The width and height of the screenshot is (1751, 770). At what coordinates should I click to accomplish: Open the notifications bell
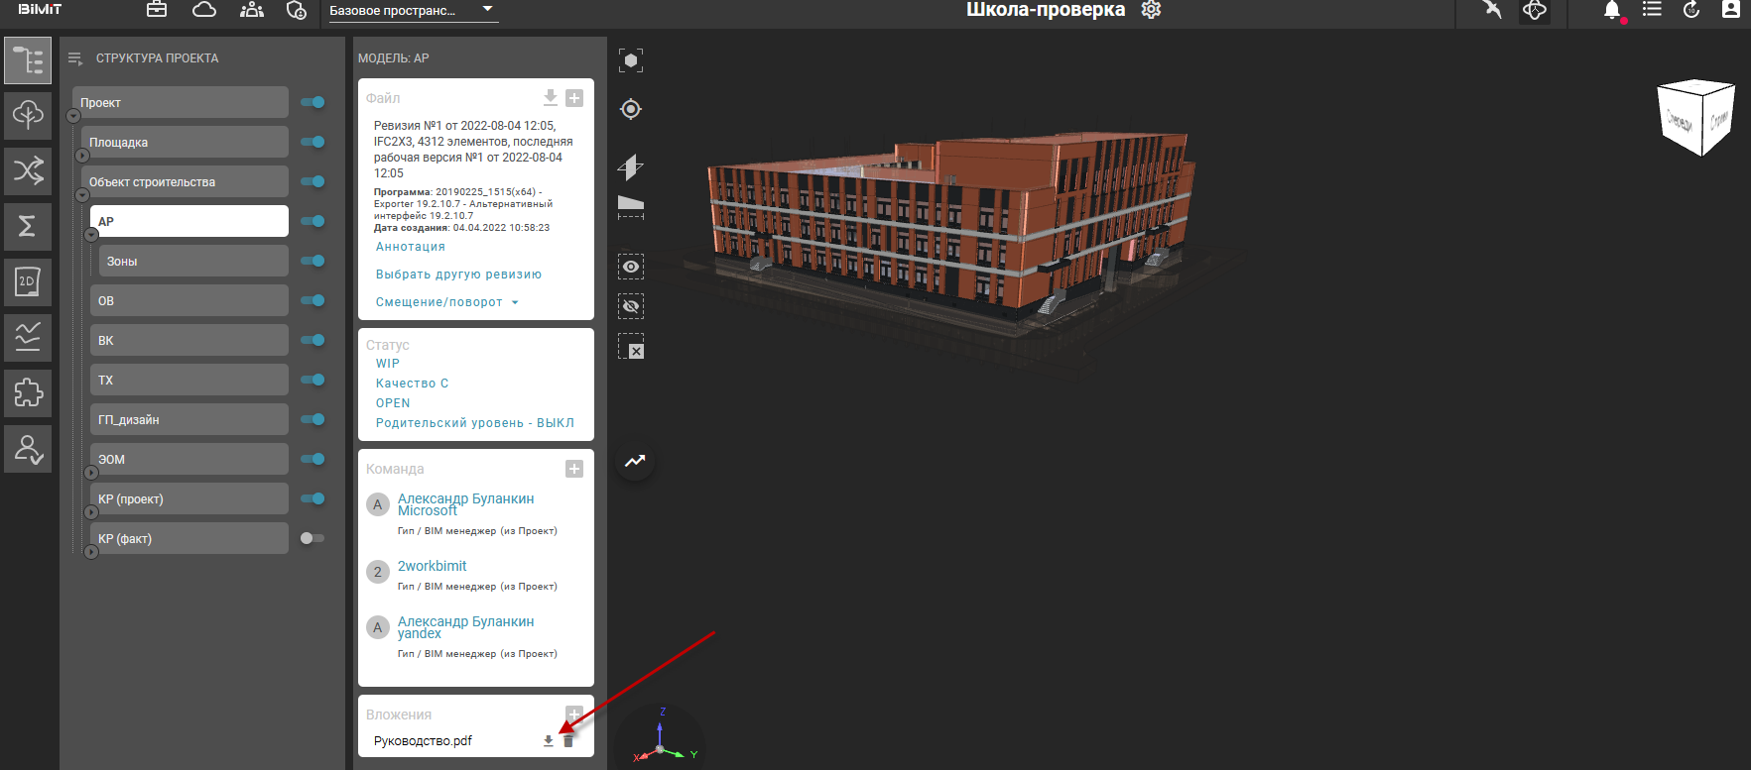(x=1611, y=10)
